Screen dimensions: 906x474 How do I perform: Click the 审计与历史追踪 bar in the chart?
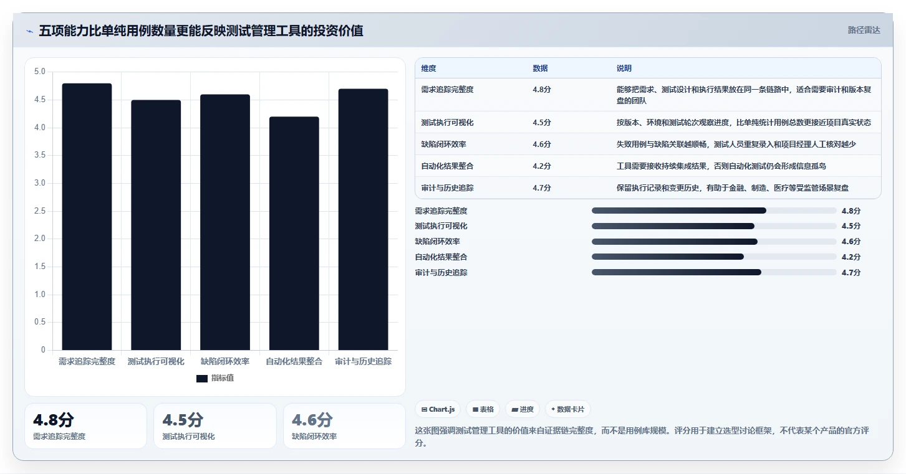363,219
